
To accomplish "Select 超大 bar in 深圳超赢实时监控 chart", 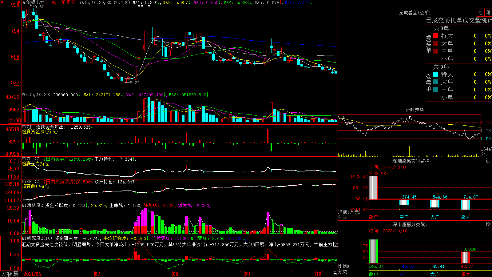I will tap(465, 205).
